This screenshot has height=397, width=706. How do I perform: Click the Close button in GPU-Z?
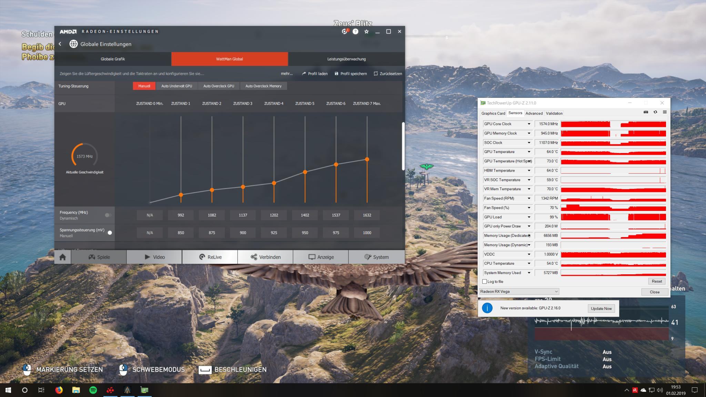[655, 292]
